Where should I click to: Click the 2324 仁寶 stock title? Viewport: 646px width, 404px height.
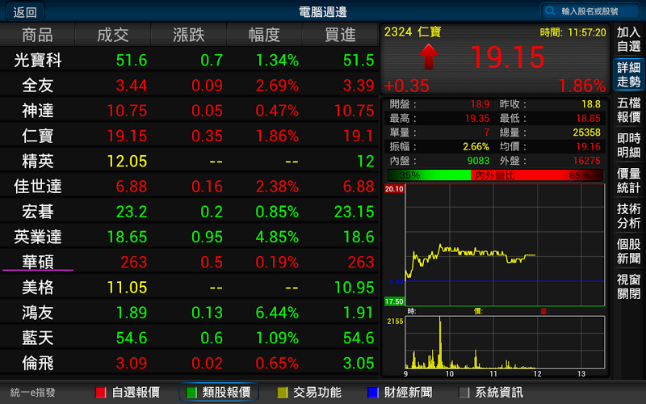413,32
